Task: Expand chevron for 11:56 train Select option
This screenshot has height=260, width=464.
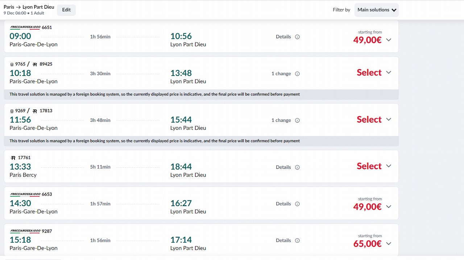Action: coord(389,119)
